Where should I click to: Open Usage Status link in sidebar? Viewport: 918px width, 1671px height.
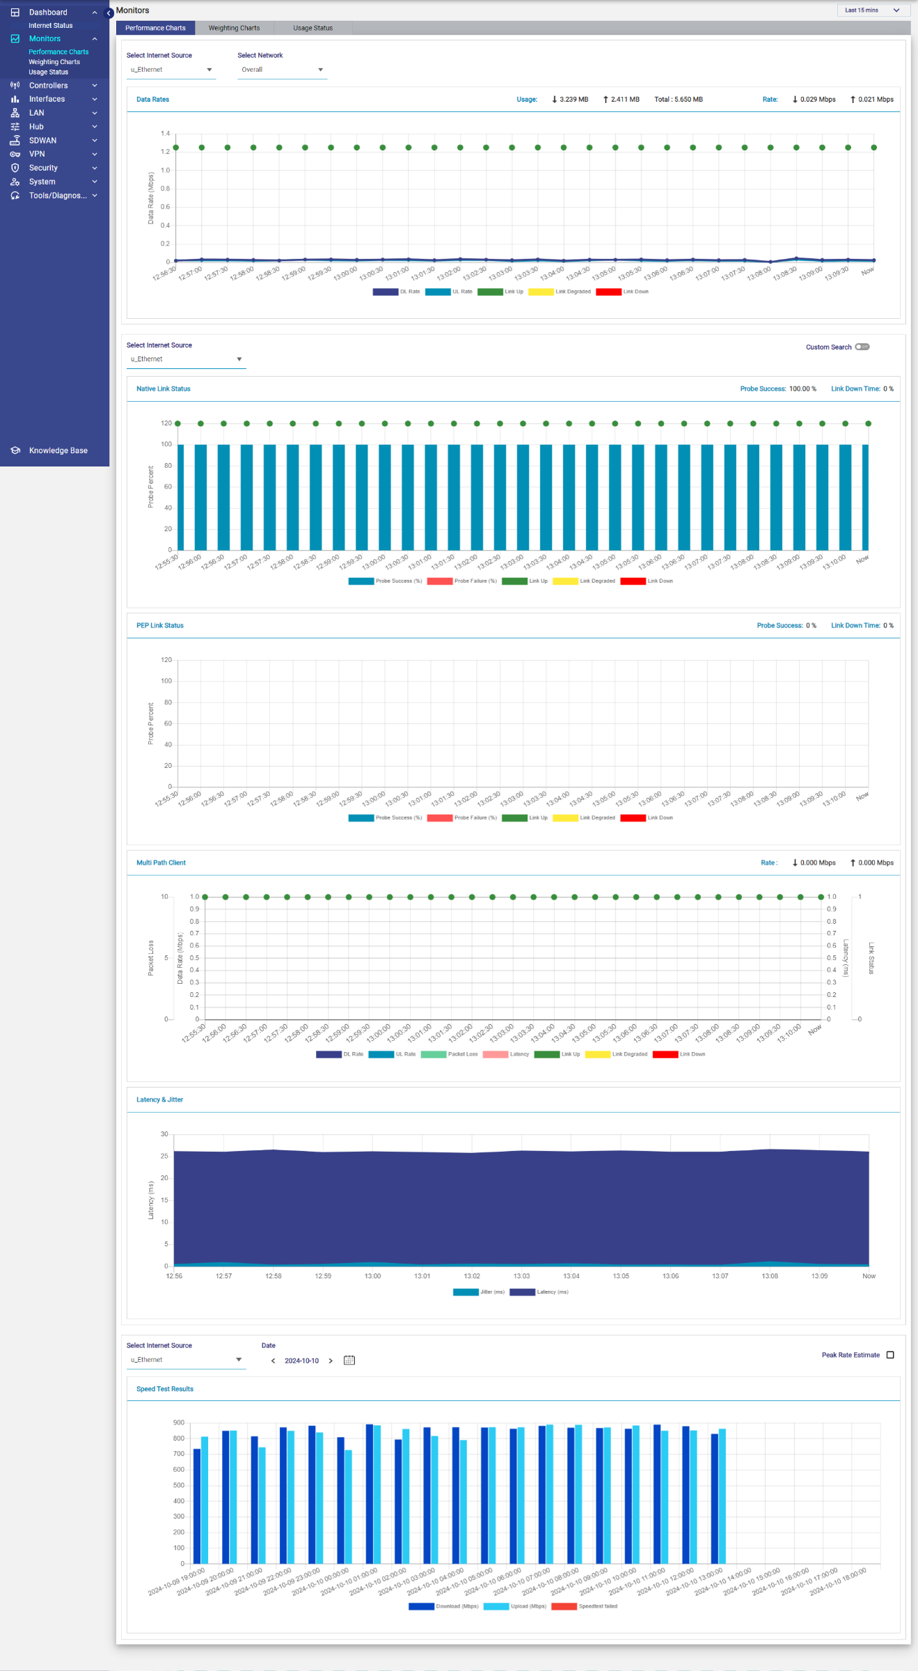coord(48,72)
